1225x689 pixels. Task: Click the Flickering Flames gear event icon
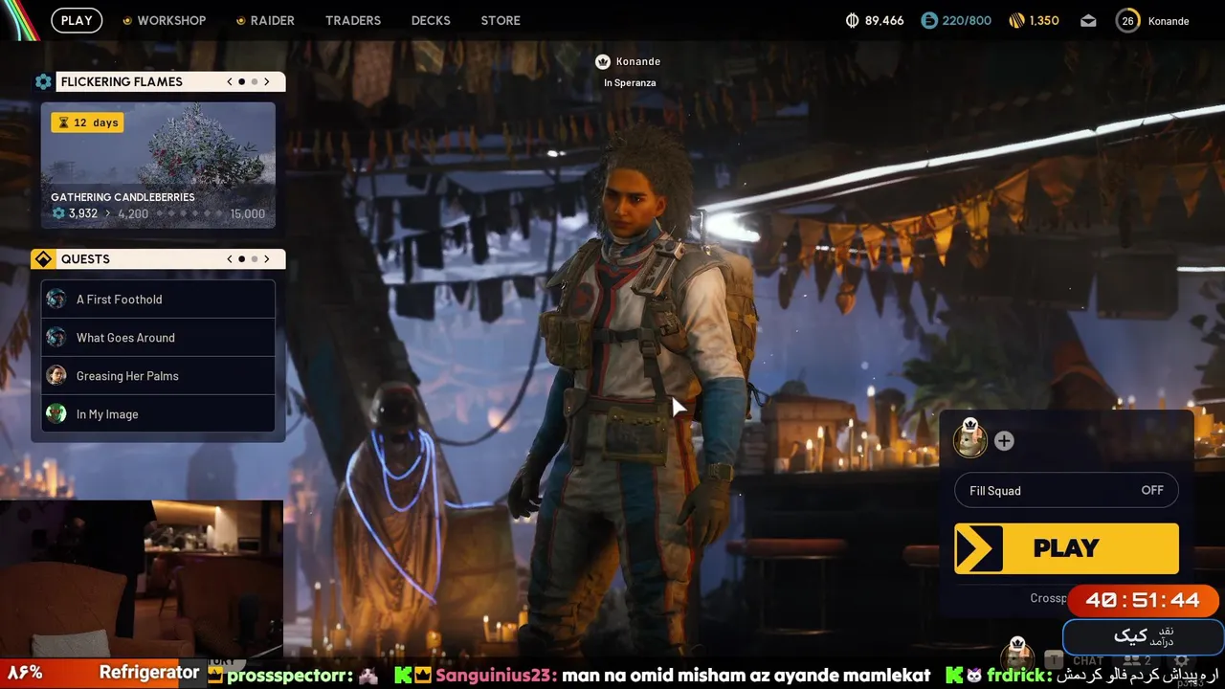(x=43, y=81)
